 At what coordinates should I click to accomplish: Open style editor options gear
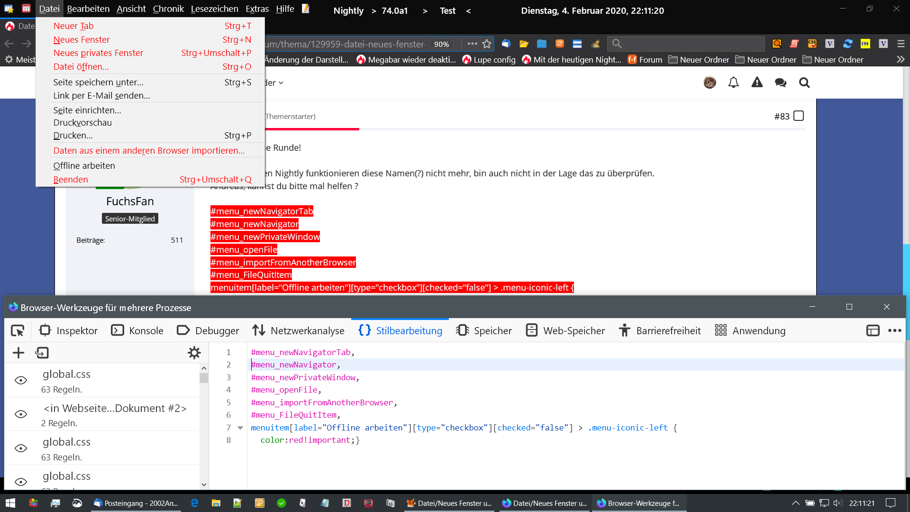point(194,353)
